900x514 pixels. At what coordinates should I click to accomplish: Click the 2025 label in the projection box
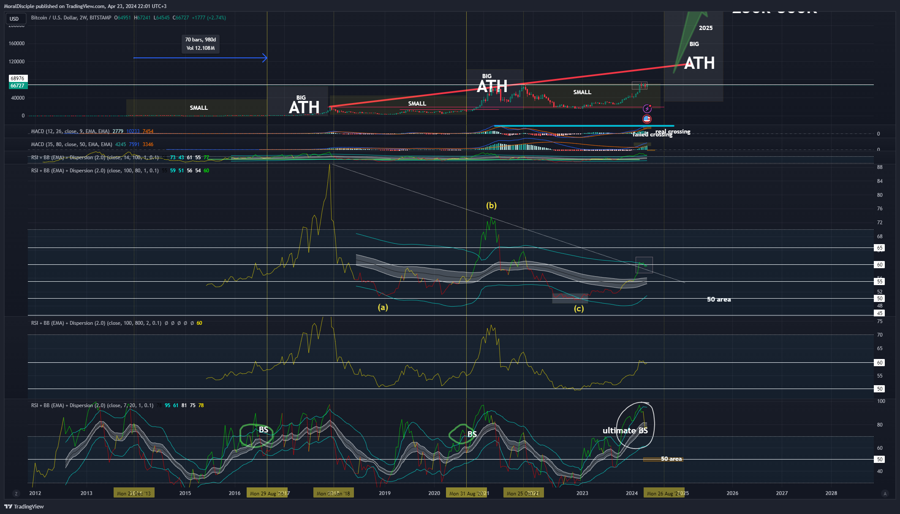[x=706, y=28]
